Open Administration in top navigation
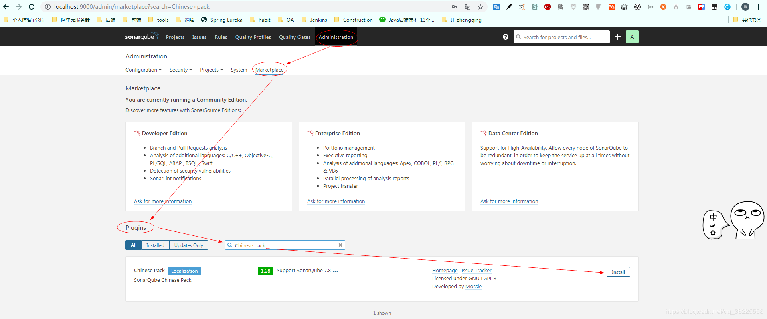767x319 pixels. pyautogui.click(x=336, y=37)
